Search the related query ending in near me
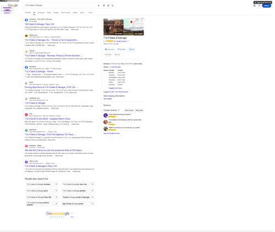Image resolution: width=275 pixels, height=232 pixels. tap(78, 184)
